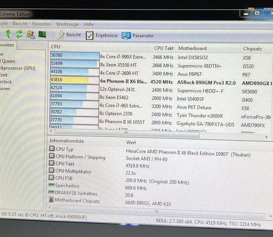273x237 pixels.
Task: Click the horizontal scrollbar left arrow
Action: coord(51,131)
